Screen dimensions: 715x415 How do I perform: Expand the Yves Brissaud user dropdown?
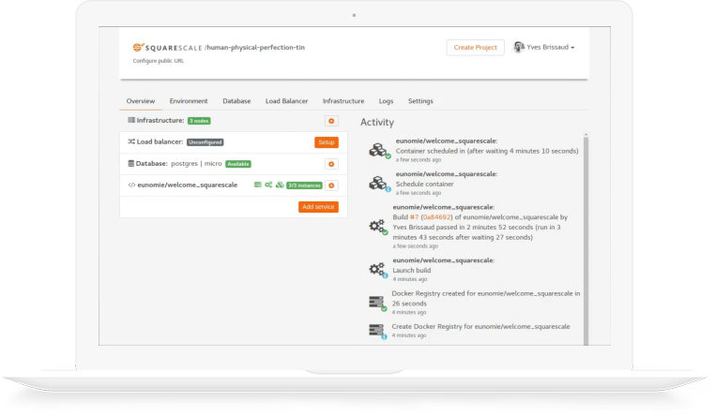544,47
